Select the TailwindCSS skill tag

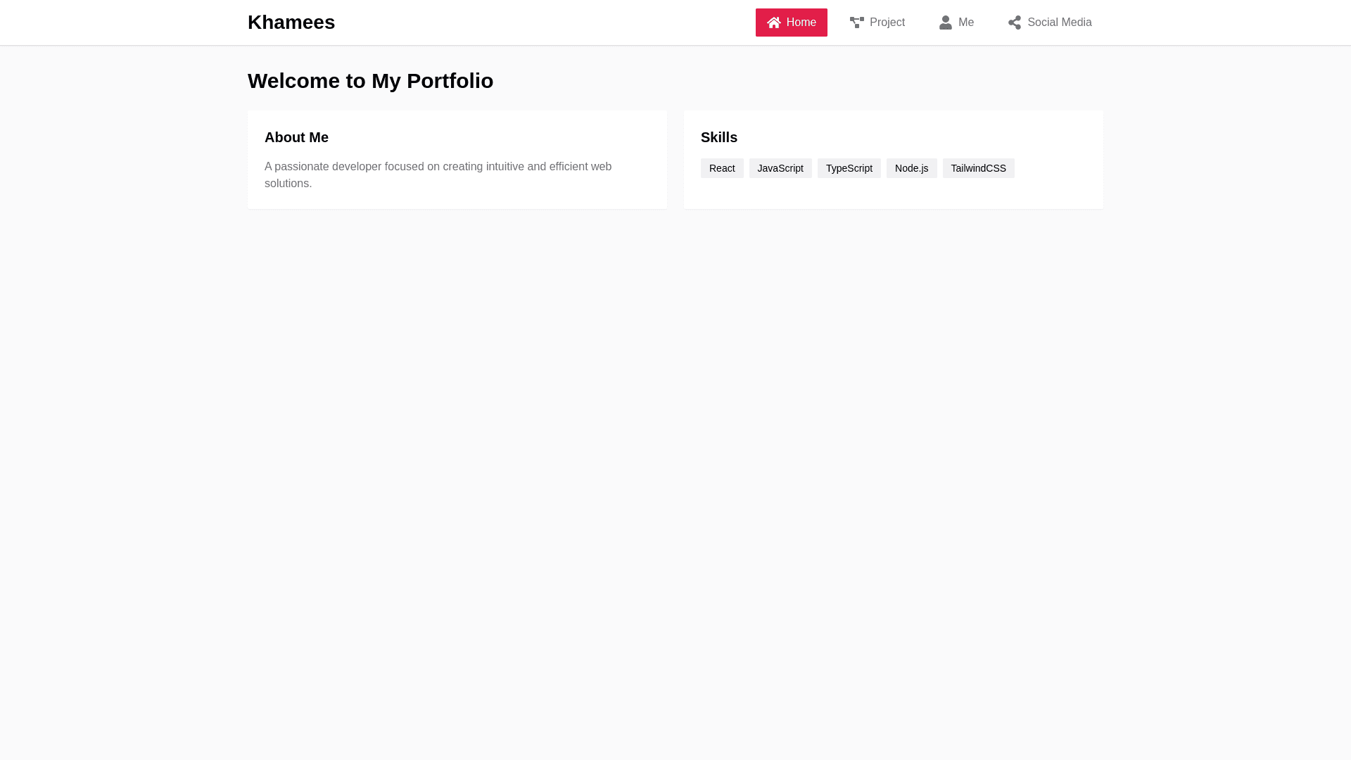click(x=978, y=168)
